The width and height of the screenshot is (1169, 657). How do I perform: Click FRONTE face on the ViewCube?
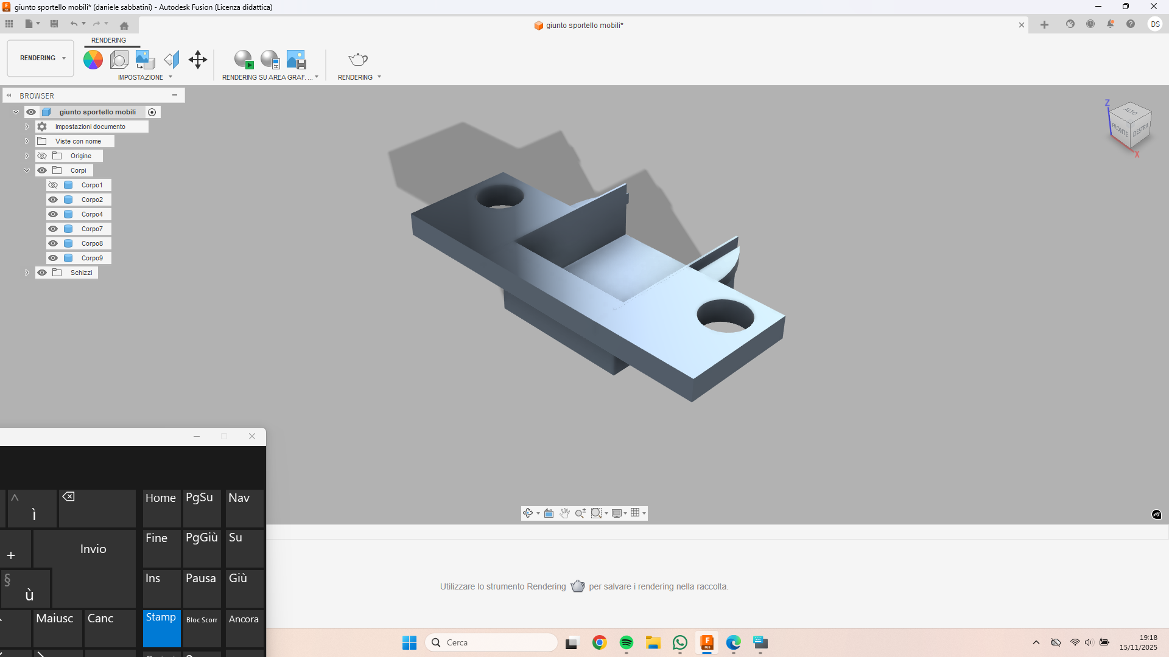pos(1120,131)
